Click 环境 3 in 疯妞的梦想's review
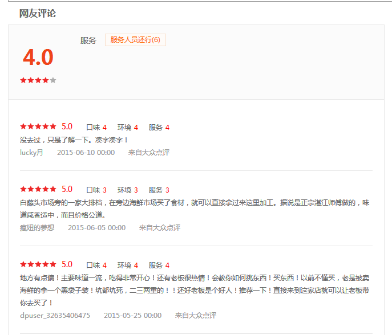The image size is (392, 335). 127,190
